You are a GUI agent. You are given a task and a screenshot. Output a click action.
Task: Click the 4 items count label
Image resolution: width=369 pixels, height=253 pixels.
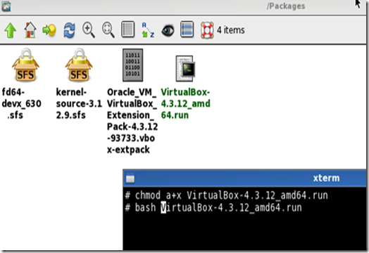[x=231, y=30]
